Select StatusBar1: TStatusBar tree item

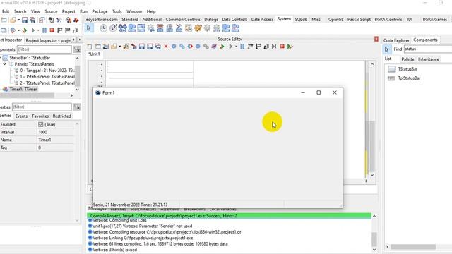(30, 58)
